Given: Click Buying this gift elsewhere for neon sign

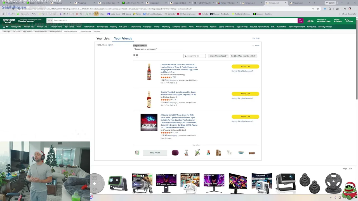Looking at the screenshot, I should point(242,121).
